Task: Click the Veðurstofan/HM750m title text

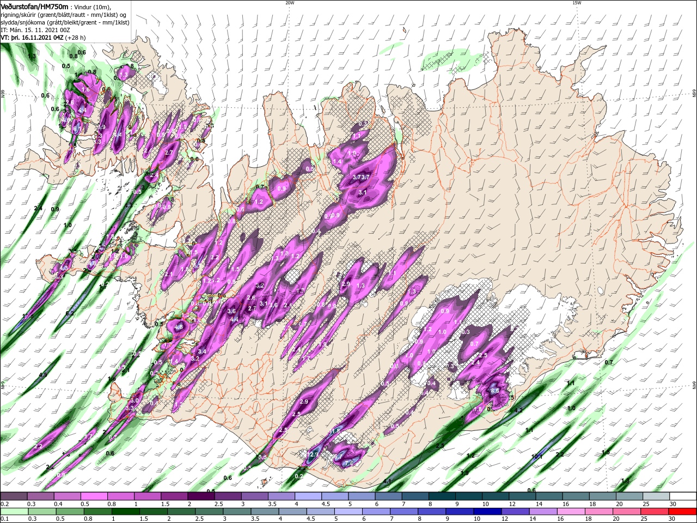Action: pyautogui.click(x=34, y=7)
